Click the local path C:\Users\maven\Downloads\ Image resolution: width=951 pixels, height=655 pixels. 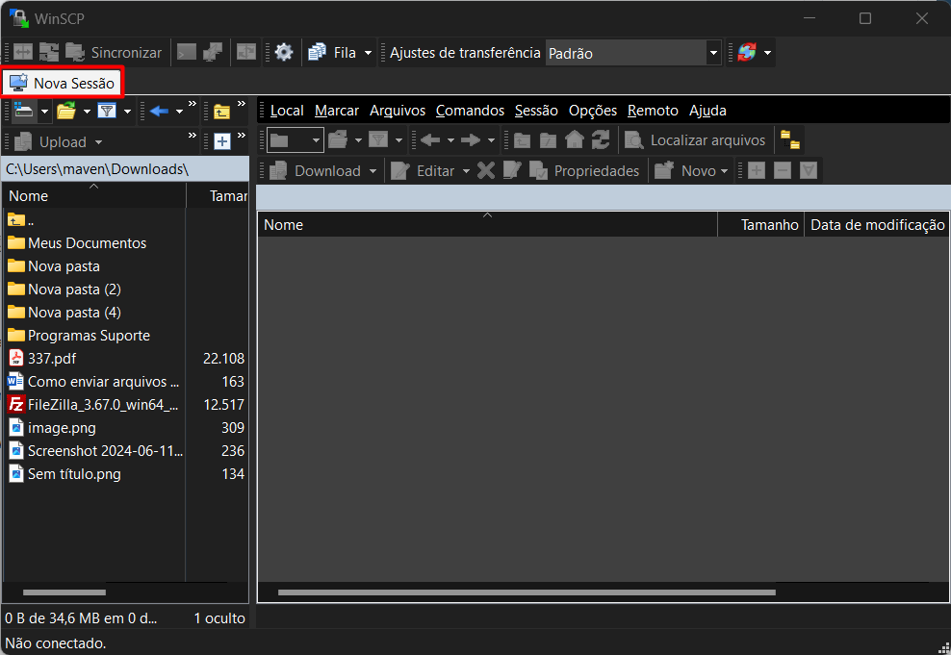pyautogui.click(x=125, y=169)
